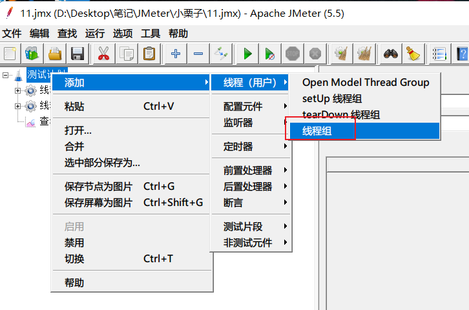Open the 运行 menu
The image size is (469, 310).
pos(95,33)
